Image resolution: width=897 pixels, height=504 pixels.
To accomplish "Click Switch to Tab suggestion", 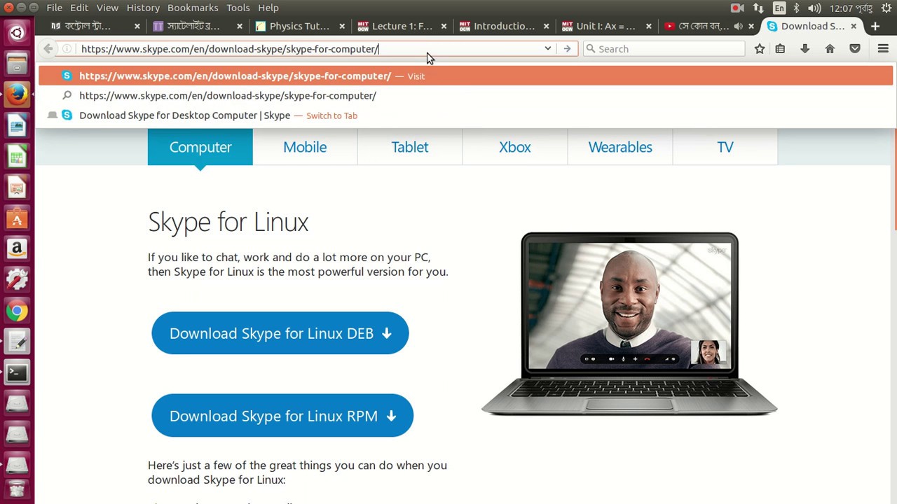I will point(466,115).
